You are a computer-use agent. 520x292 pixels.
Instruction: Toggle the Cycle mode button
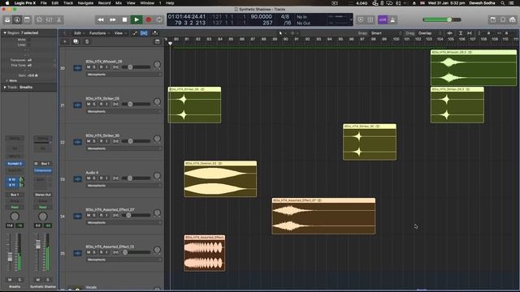click(x=159, y=19)
